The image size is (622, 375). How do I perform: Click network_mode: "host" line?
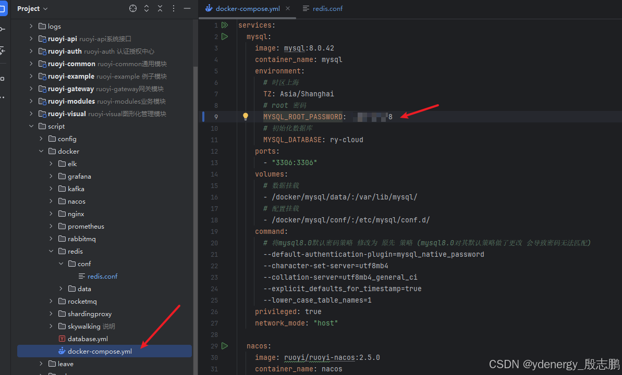tap(296, 323)
